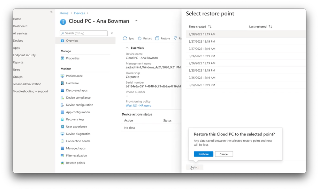Screen dimensions: 319x190
Task: Open Recovery keys lock icon
Action: point(63,119)
